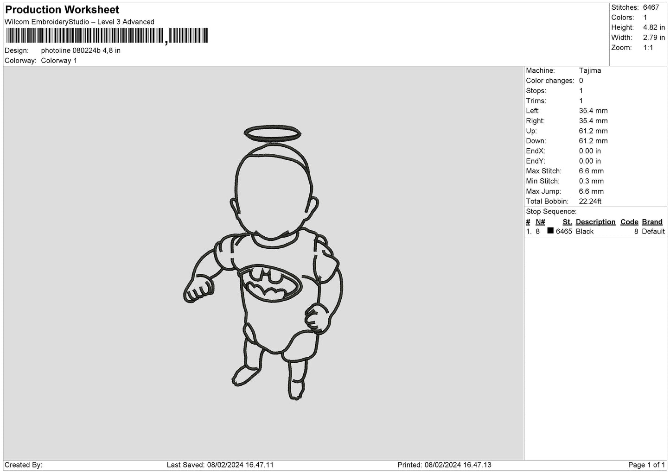Click the Width value 2.79 in
Image resolution: width=670 pixels, height=473 pixels.
tap(654, 38)
